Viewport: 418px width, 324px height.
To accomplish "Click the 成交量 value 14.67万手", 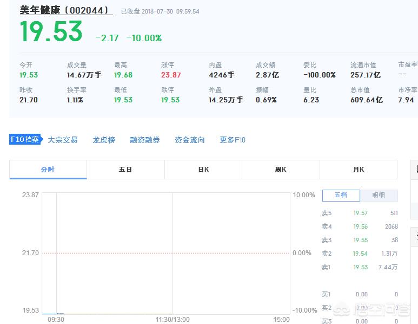I will (84, 75).
